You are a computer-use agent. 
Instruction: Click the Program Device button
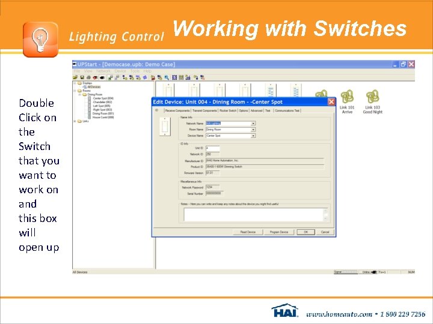[279, 232]
